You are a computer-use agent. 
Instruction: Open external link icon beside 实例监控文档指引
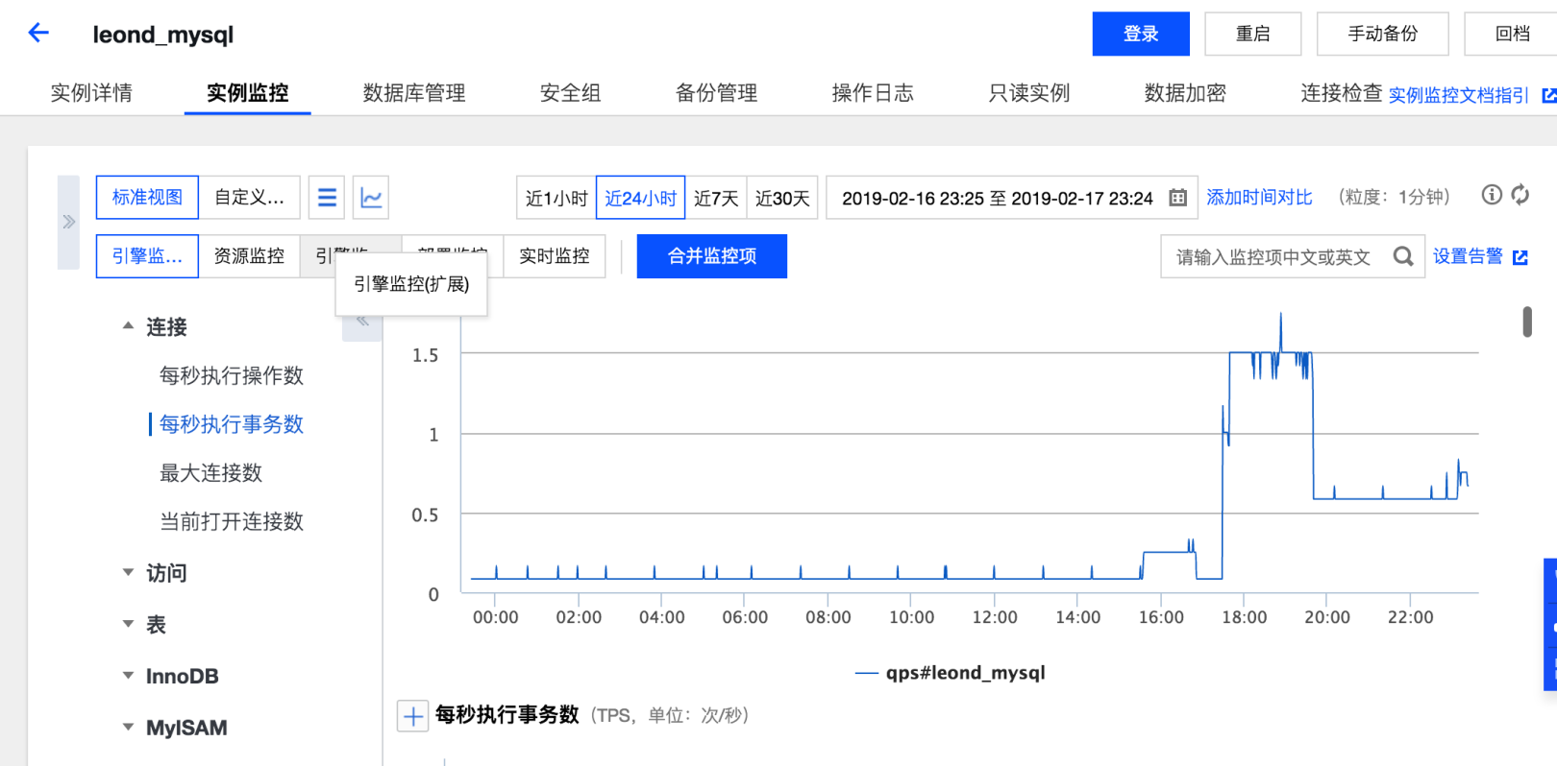click(1548, 95)
